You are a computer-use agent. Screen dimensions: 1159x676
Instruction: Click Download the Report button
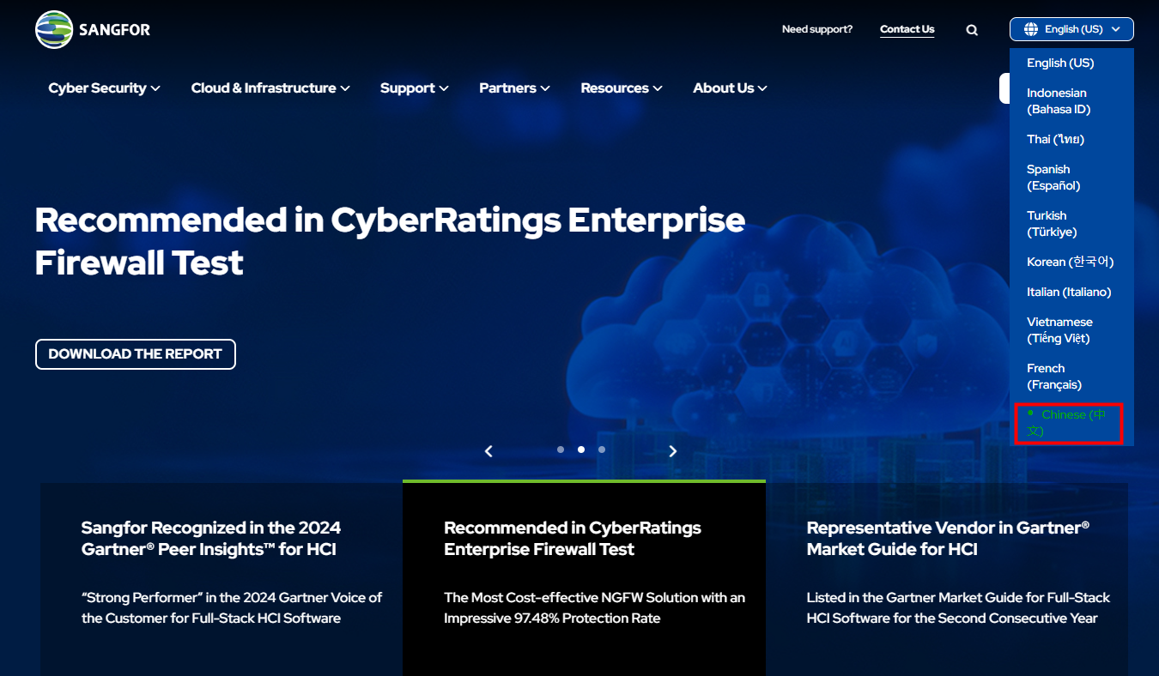click(136, 354)
